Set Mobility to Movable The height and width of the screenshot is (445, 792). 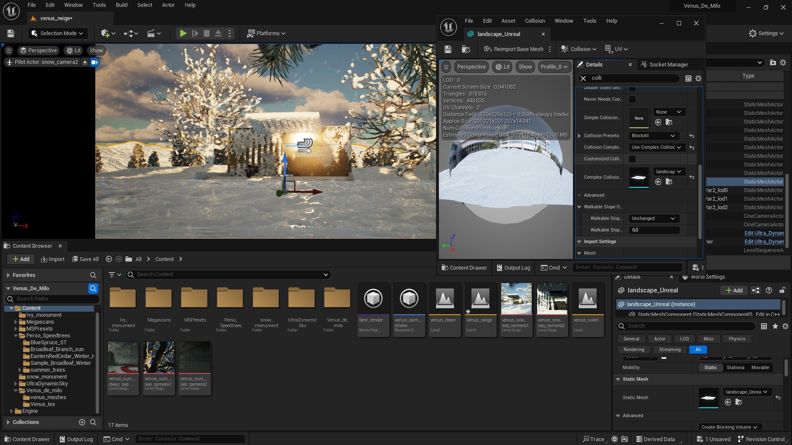760,368
